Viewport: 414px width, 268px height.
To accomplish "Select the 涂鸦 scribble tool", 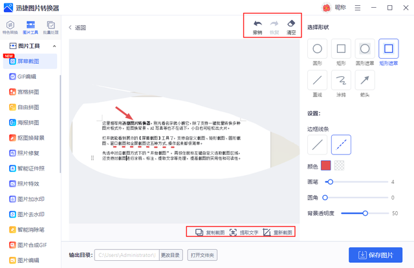I will pos(341,80).
